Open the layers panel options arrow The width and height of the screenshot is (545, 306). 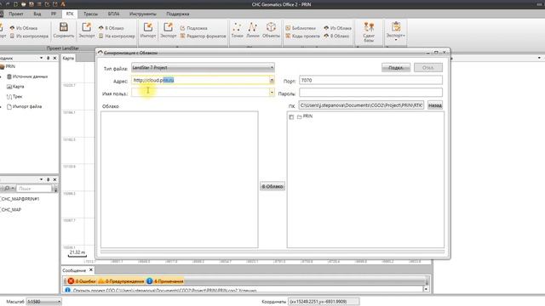(41, 179)
